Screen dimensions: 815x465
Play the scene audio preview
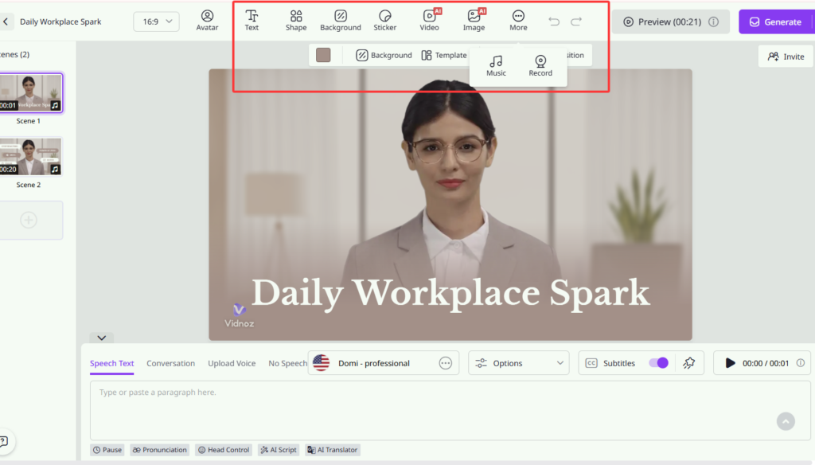[x=730, y=363]
